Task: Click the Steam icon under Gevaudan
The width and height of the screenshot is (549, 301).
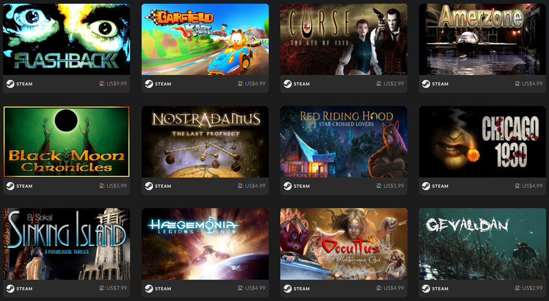Action: pos(426,289)
